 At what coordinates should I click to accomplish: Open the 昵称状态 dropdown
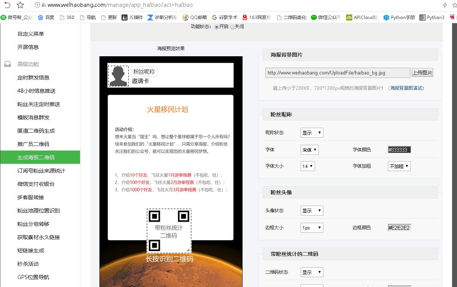(312, 133)
